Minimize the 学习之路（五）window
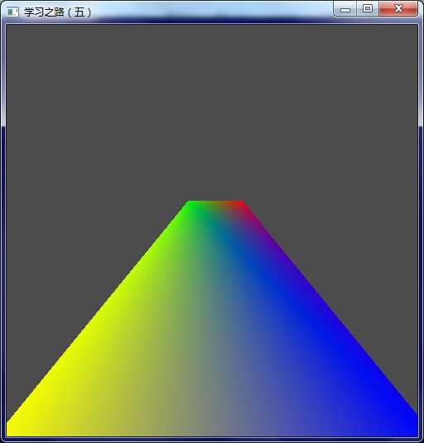The width and height of the screenshot is (424, 443). pos(345,9)
